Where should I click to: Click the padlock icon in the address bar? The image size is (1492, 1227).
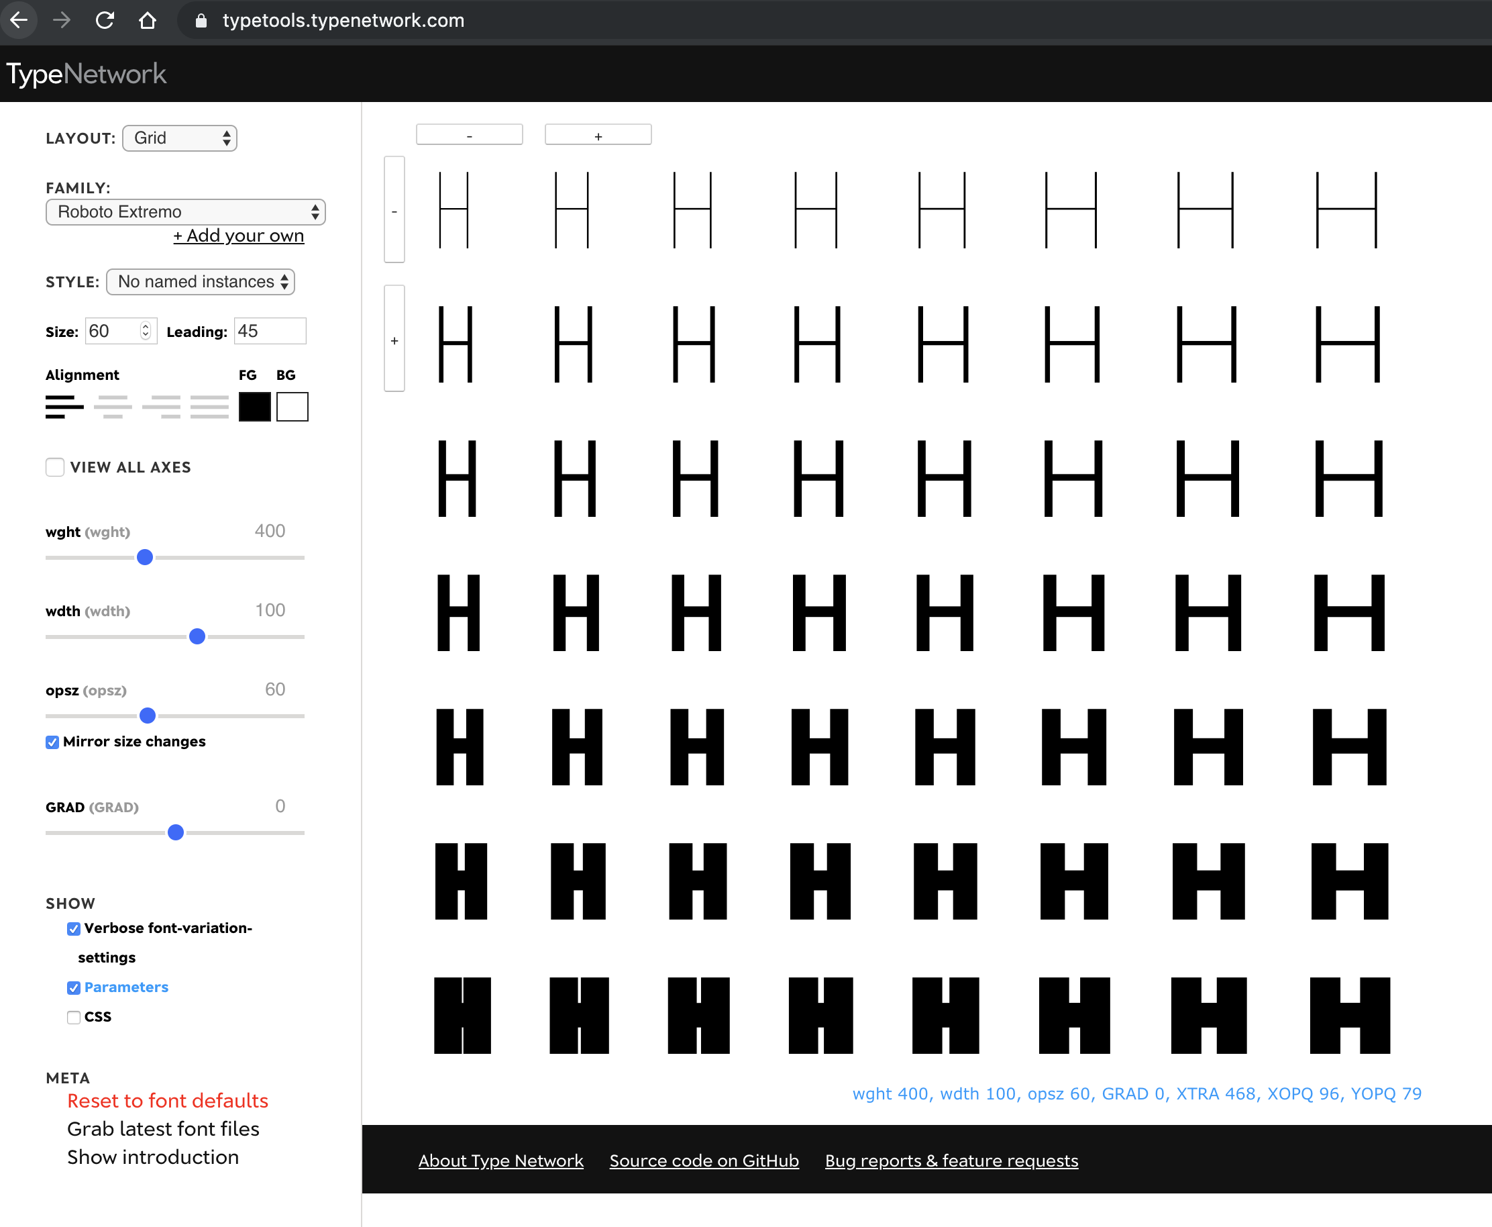200,19
